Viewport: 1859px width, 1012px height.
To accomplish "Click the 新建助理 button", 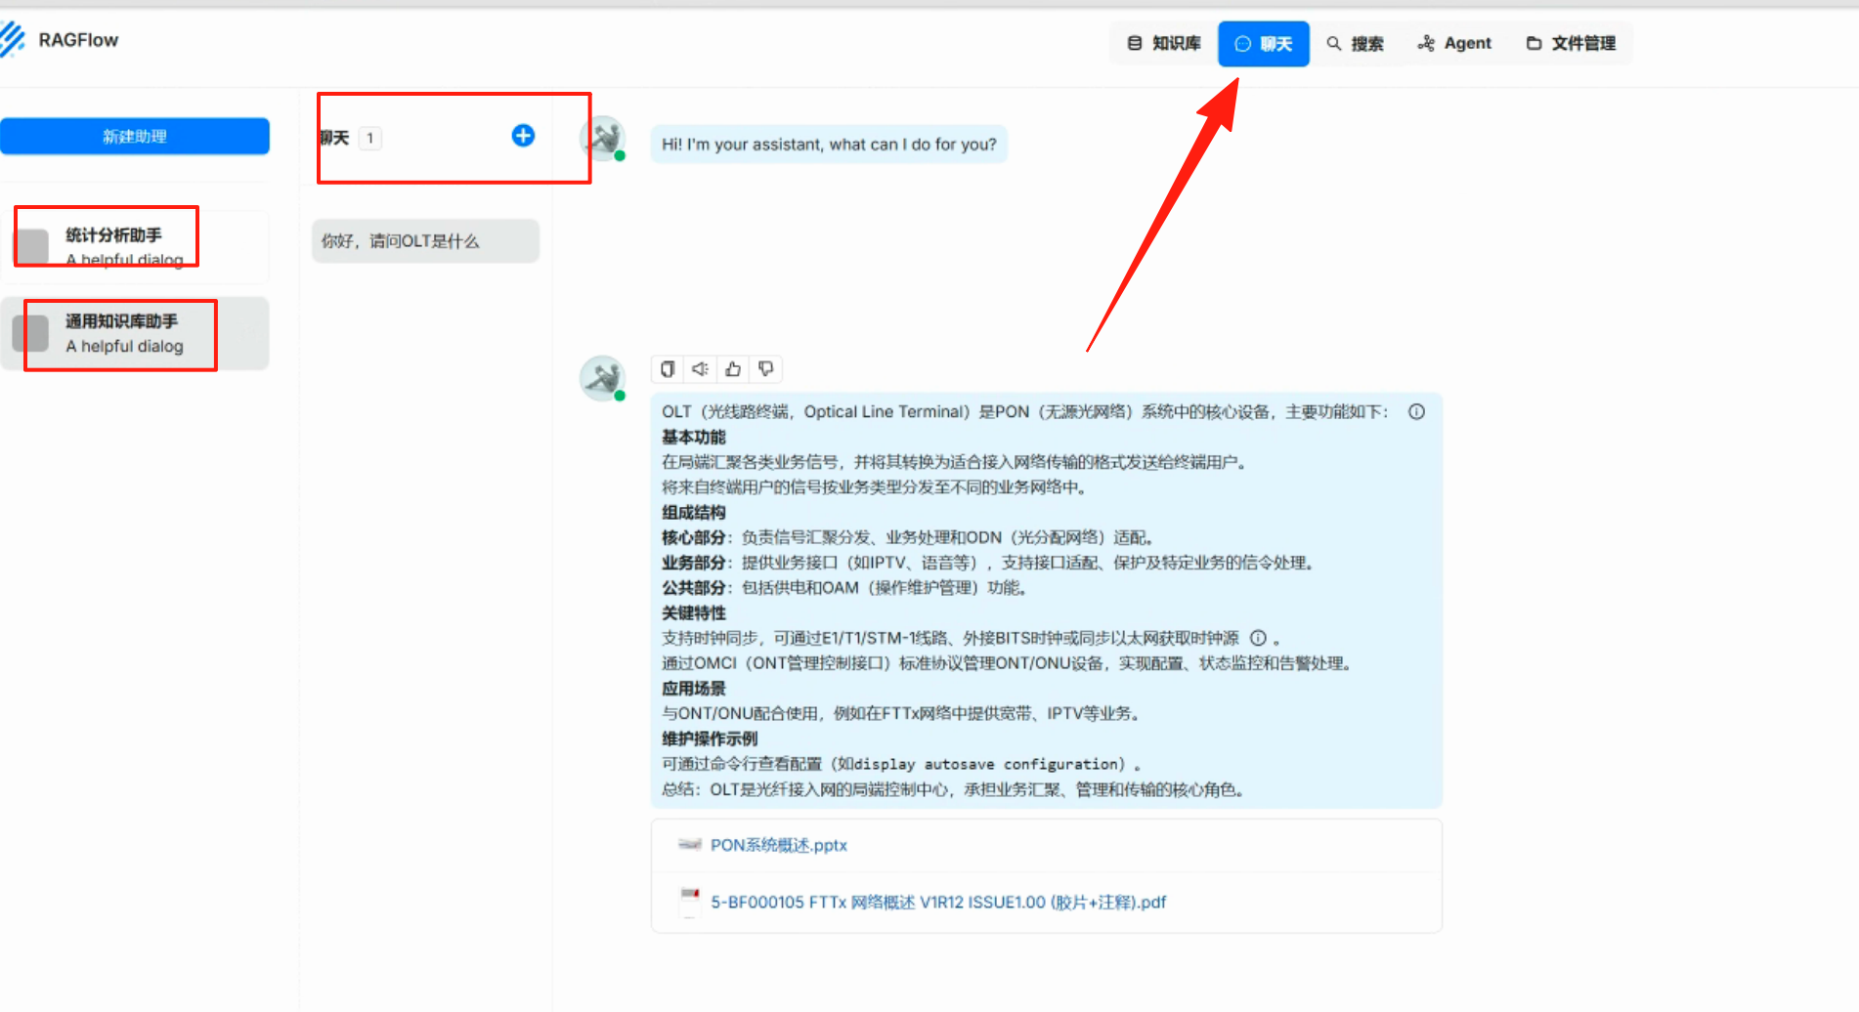I will coord(135,137).
